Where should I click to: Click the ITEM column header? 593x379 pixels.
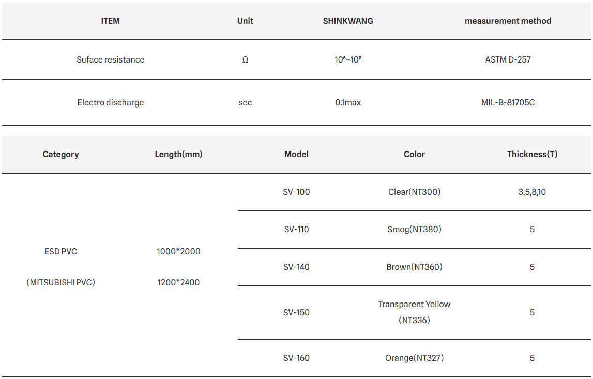111,21
